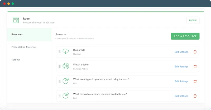Screen dimensions: 211x110
Task: Delete the Blog article resource with the trash icon
Action: [x=195, y=52]
